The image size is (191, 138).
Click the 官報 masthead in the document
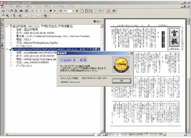[174, 37]
